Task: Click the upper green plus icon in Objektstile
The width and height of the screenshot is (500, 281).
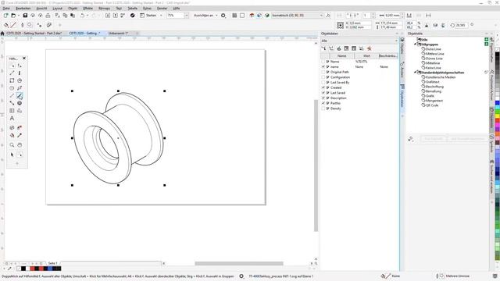Action: (x=486, y=40)
